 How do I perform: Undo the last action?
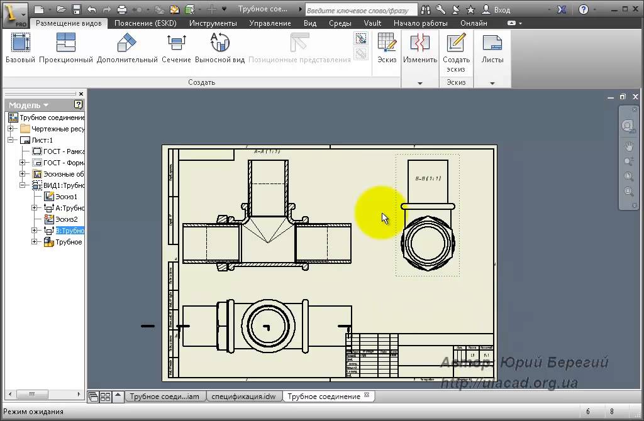[92, 9]
